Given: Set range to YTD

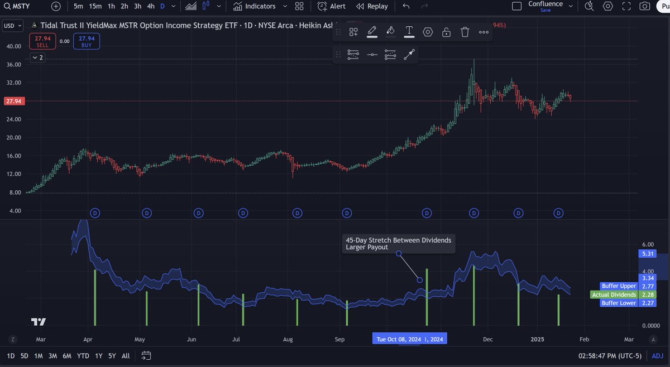Looking at the screenshot, I should coord(83,356).
